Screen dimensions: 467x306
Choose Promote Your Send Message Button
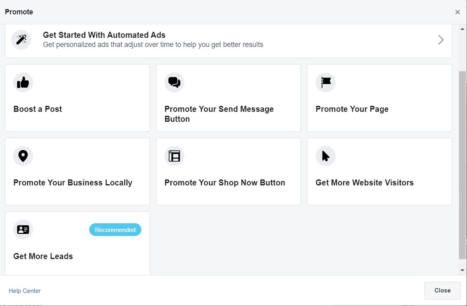pyautogui.click(x=219, y=114)
